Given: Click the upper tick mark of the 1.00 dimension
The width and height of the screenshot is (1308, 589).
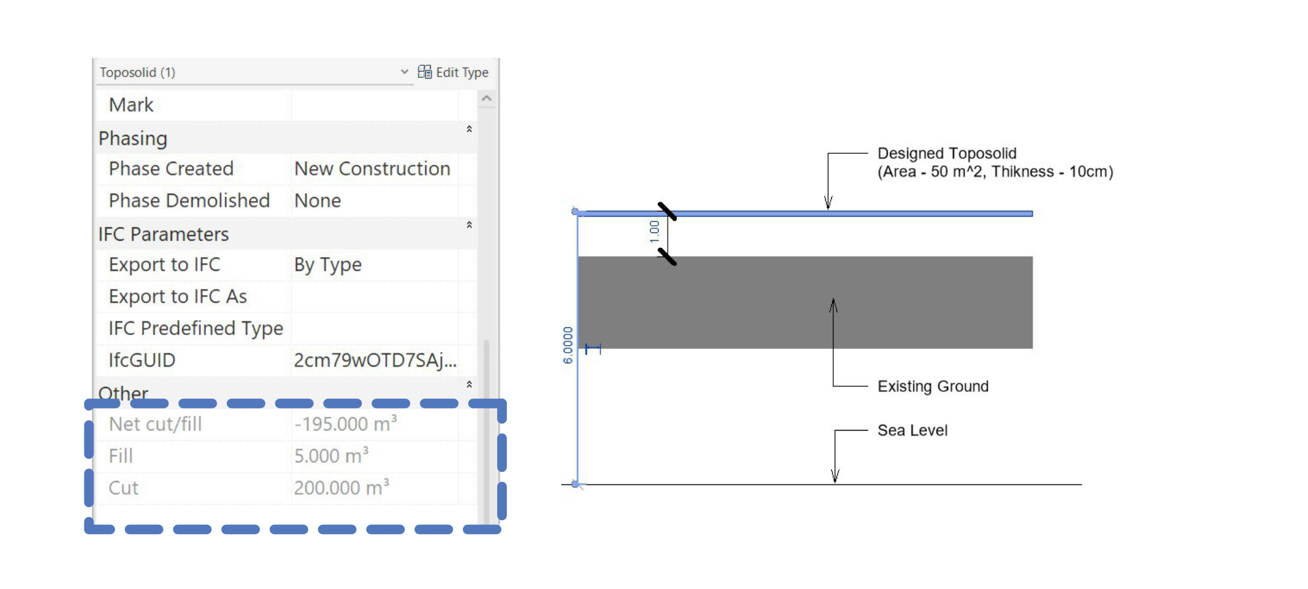Looking at the screenshot, I should [x=666, y=211].
